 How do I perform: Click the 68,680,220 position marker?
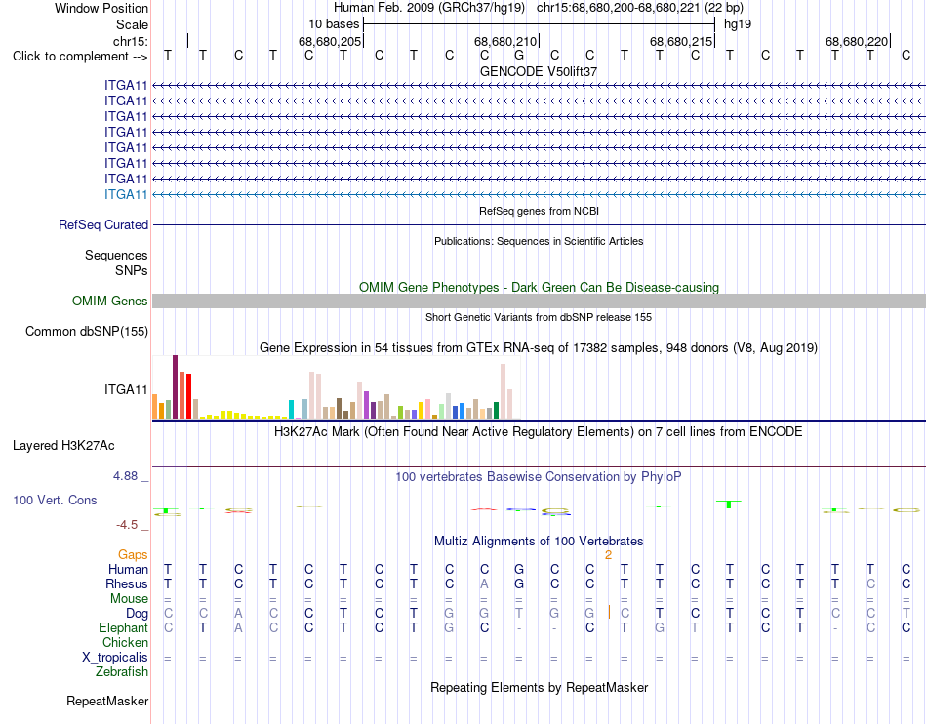click(x=857, y=41)
